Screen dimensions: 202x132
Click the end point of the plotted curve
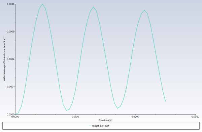(x=165, y=101)
